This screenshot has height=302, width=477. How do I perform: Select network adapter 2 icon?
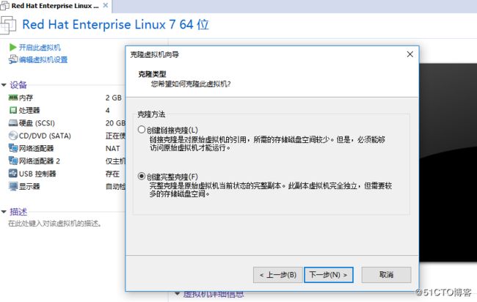(x=13, y=161)
